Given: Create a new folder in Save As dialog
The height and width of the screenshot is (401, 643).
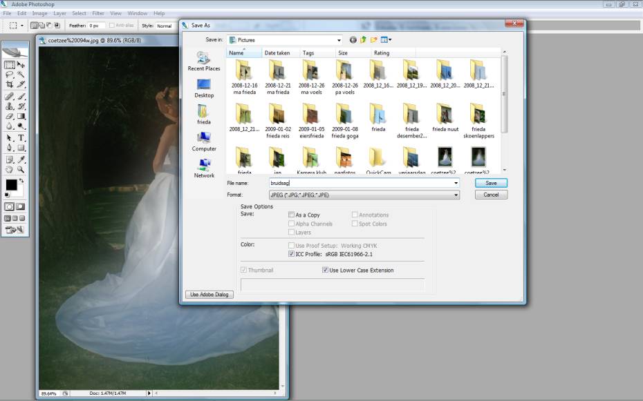Looking at the screenshot, I should [x=373, y=40].
